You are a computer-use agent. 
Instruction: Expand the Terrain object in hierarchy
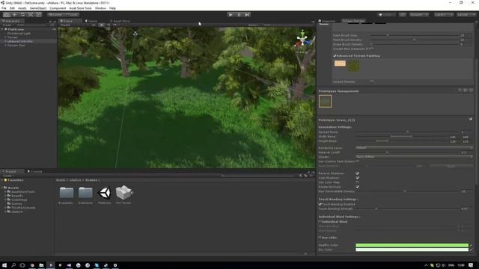click(5, 37)
